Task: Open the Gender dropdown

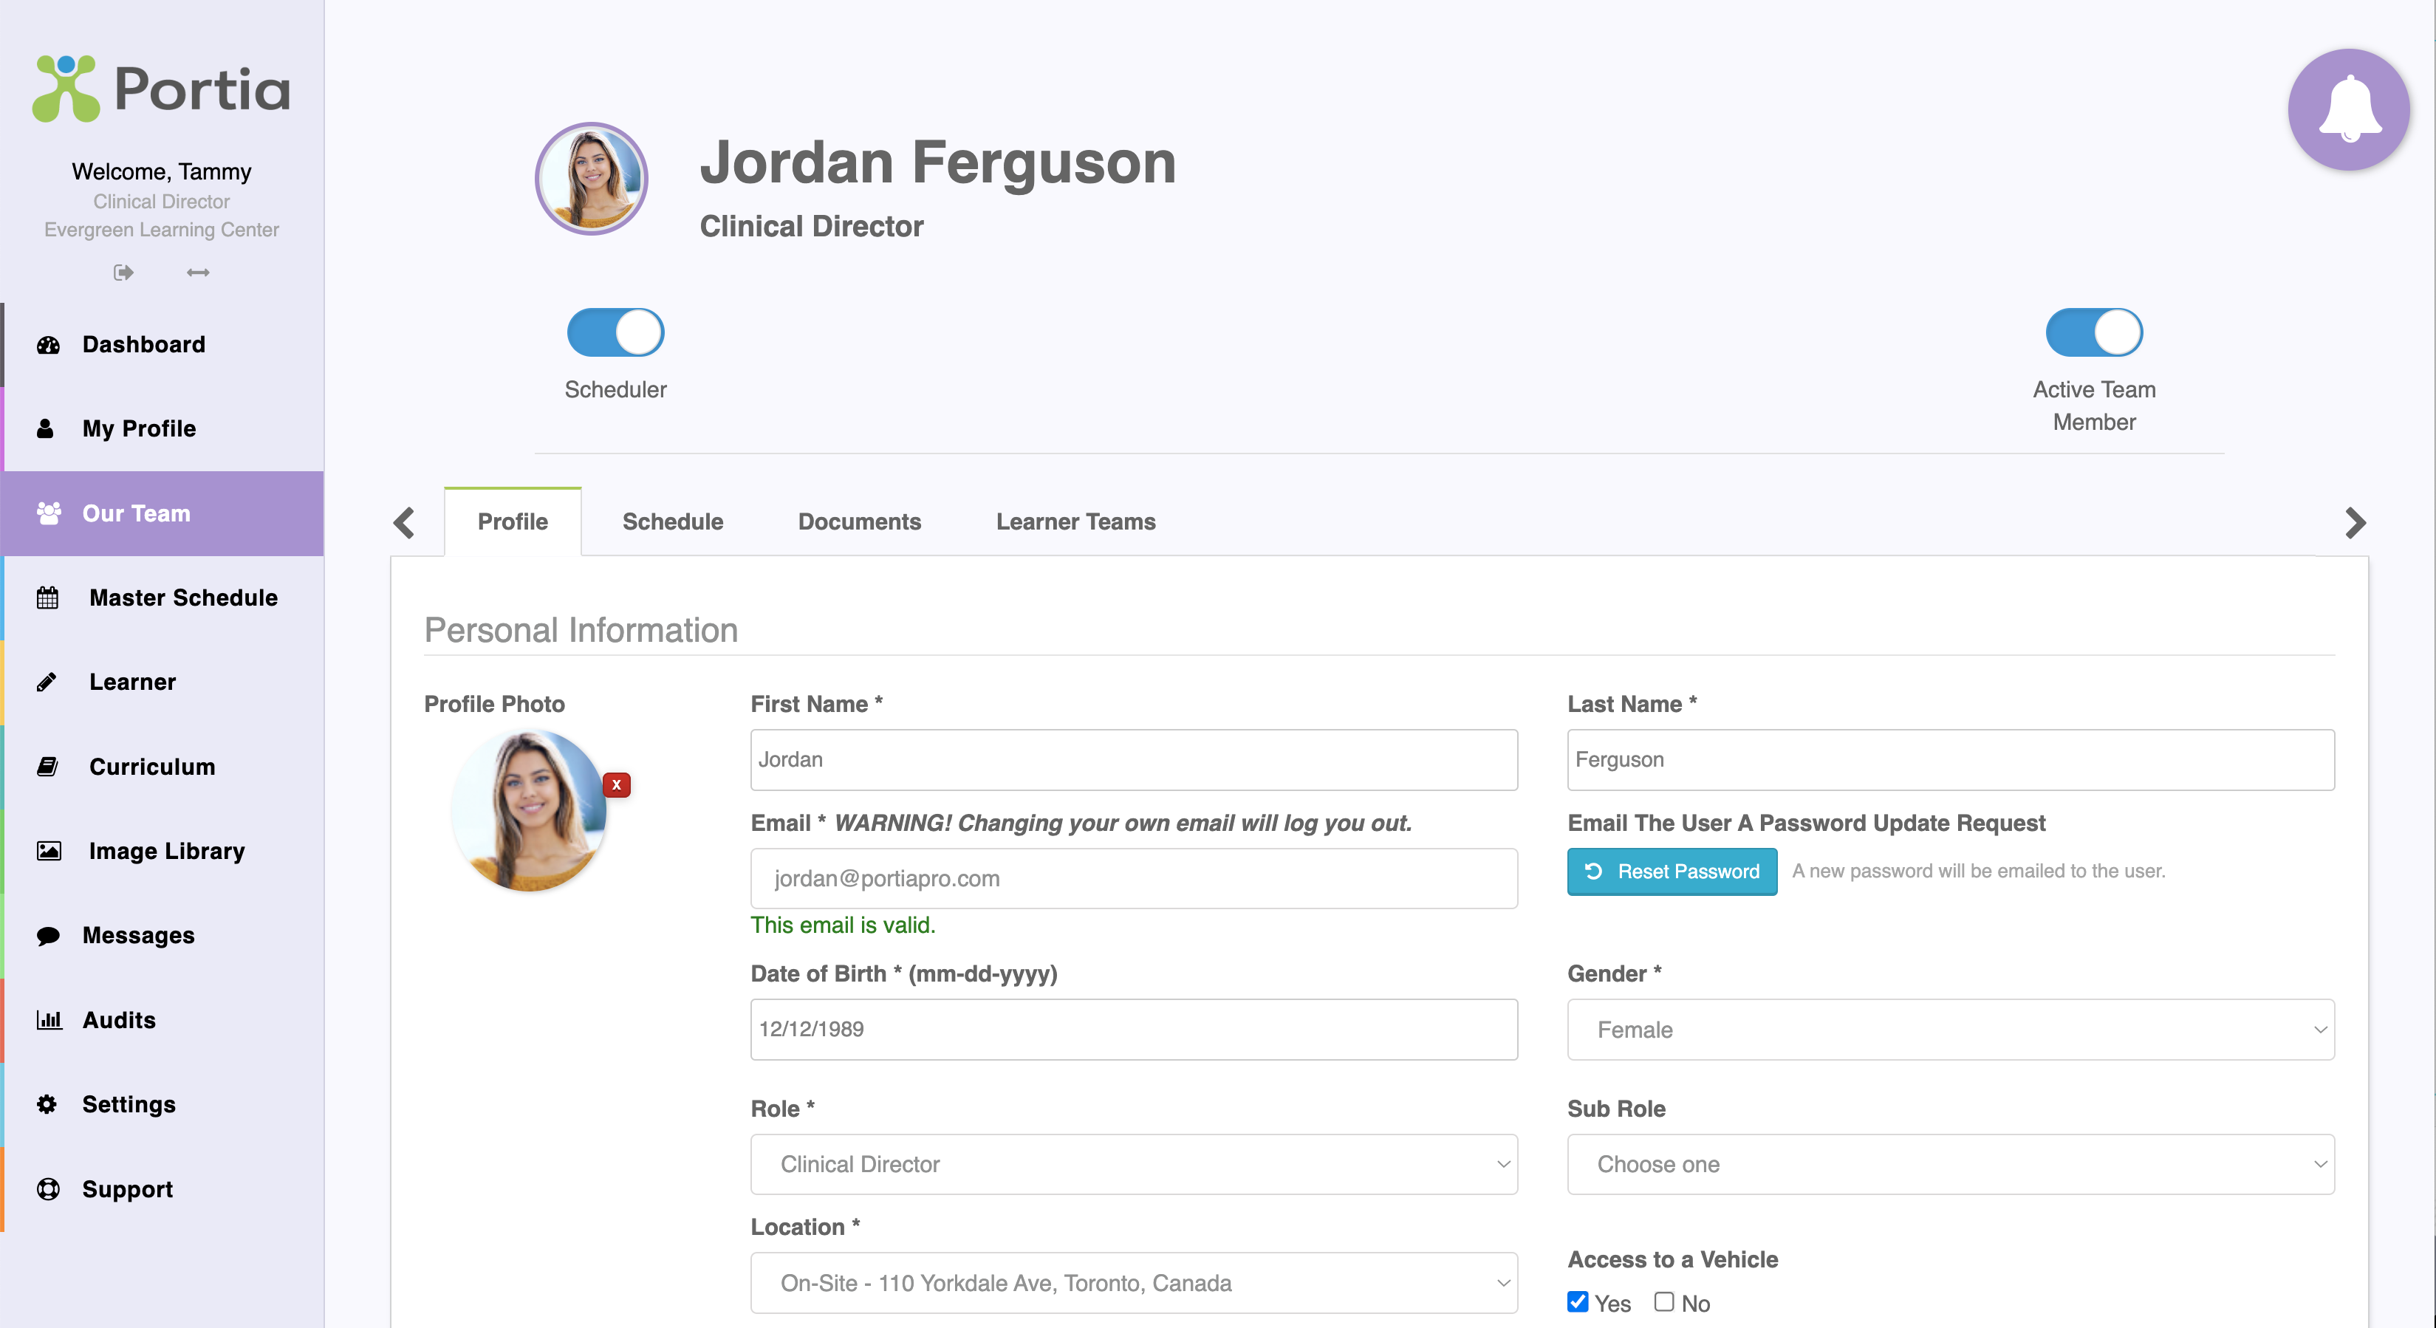Action: (x=1950, y=1029)
